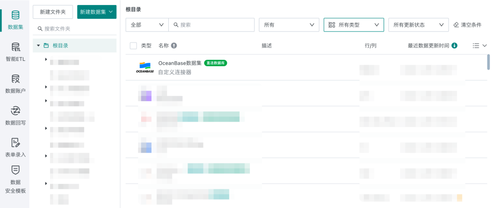
Task: Open the list view options icon
Action: tap(480, 45)
